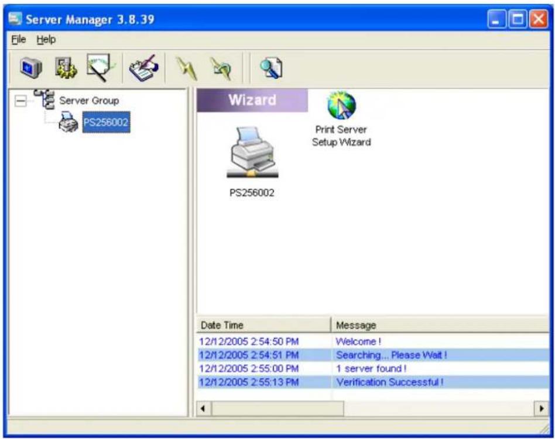The image size is (555, 439).
Task: Click the first yellow lightning bolt icon
Action: pos(187,68)
